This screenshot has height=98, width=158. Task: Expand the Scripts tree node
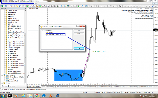tap(2, 83)
